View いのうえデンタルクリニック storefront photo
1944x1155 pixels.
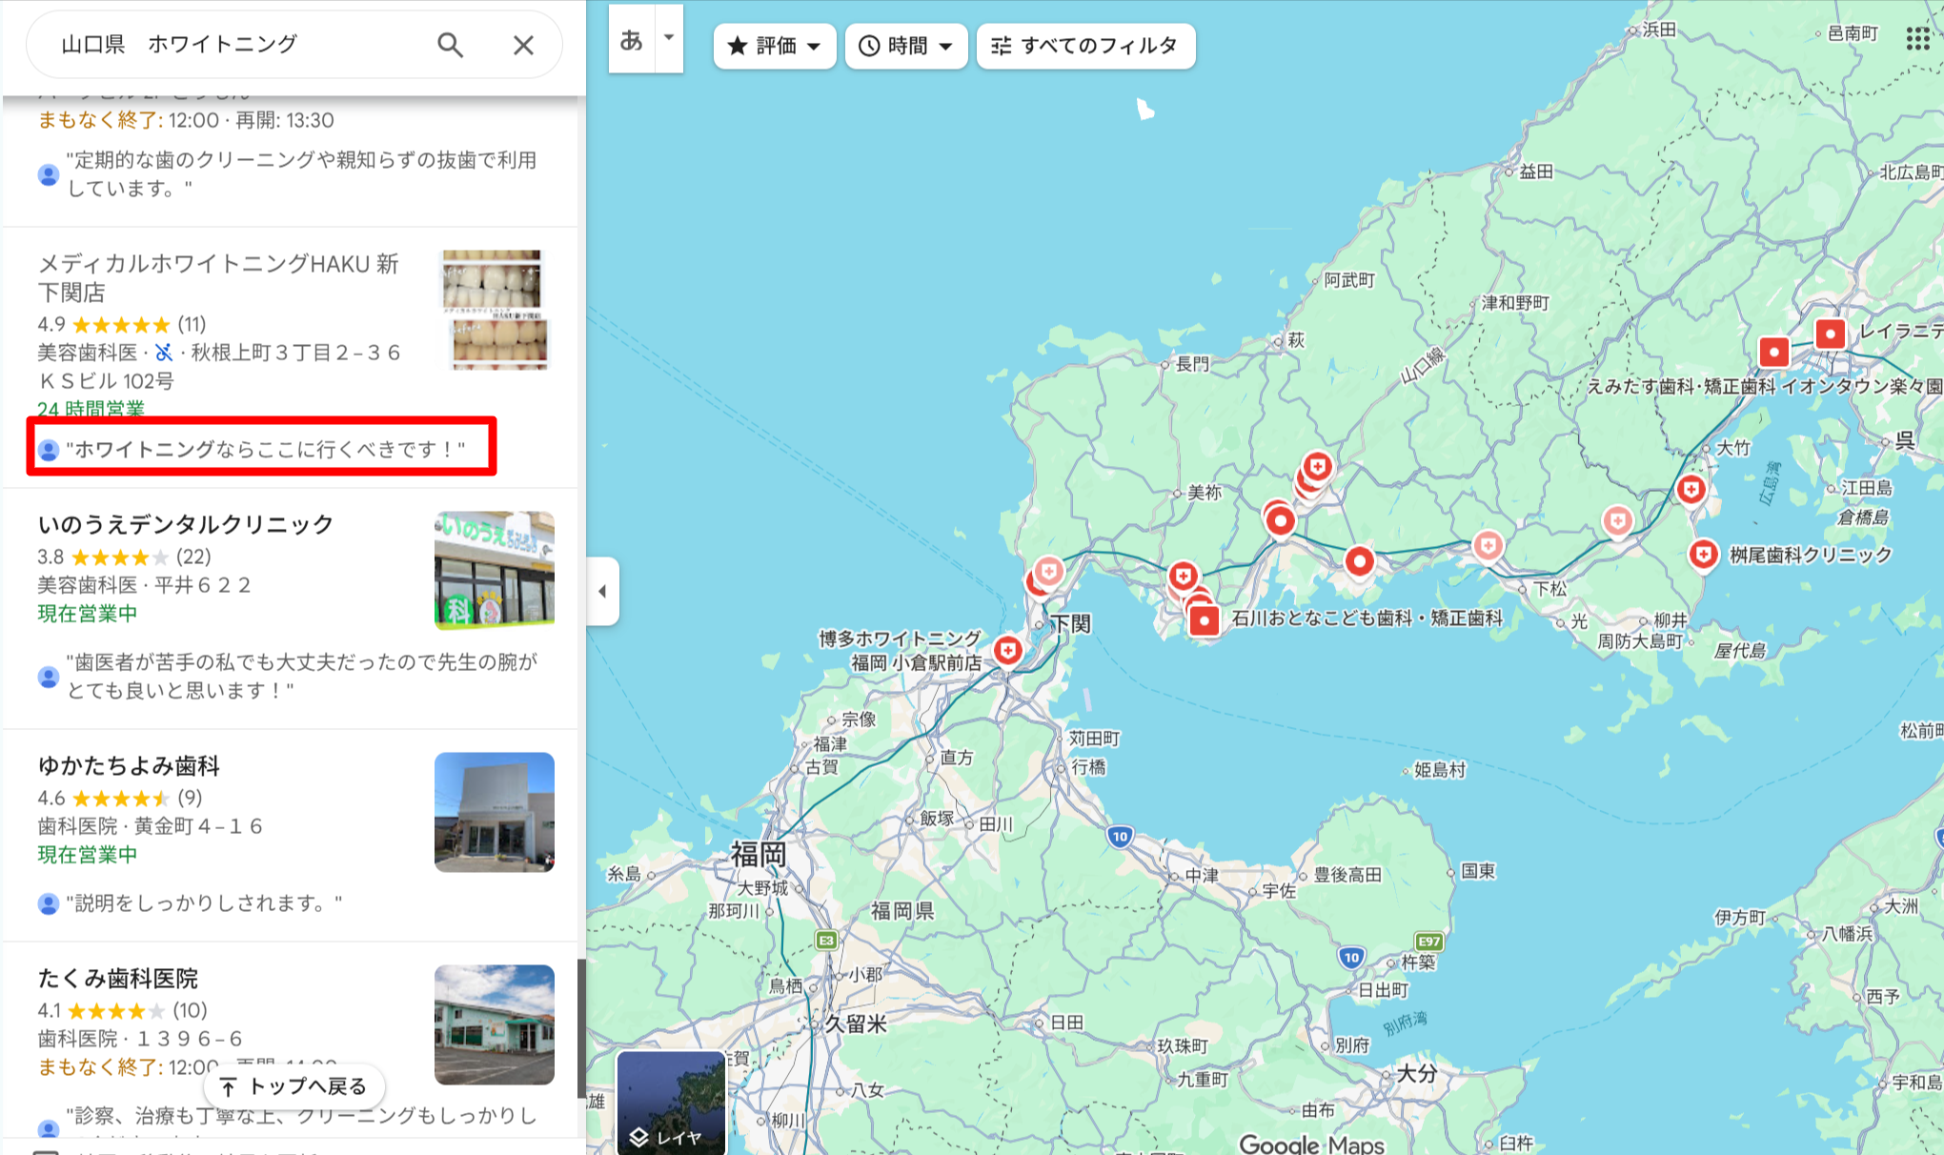click(495, 571)
